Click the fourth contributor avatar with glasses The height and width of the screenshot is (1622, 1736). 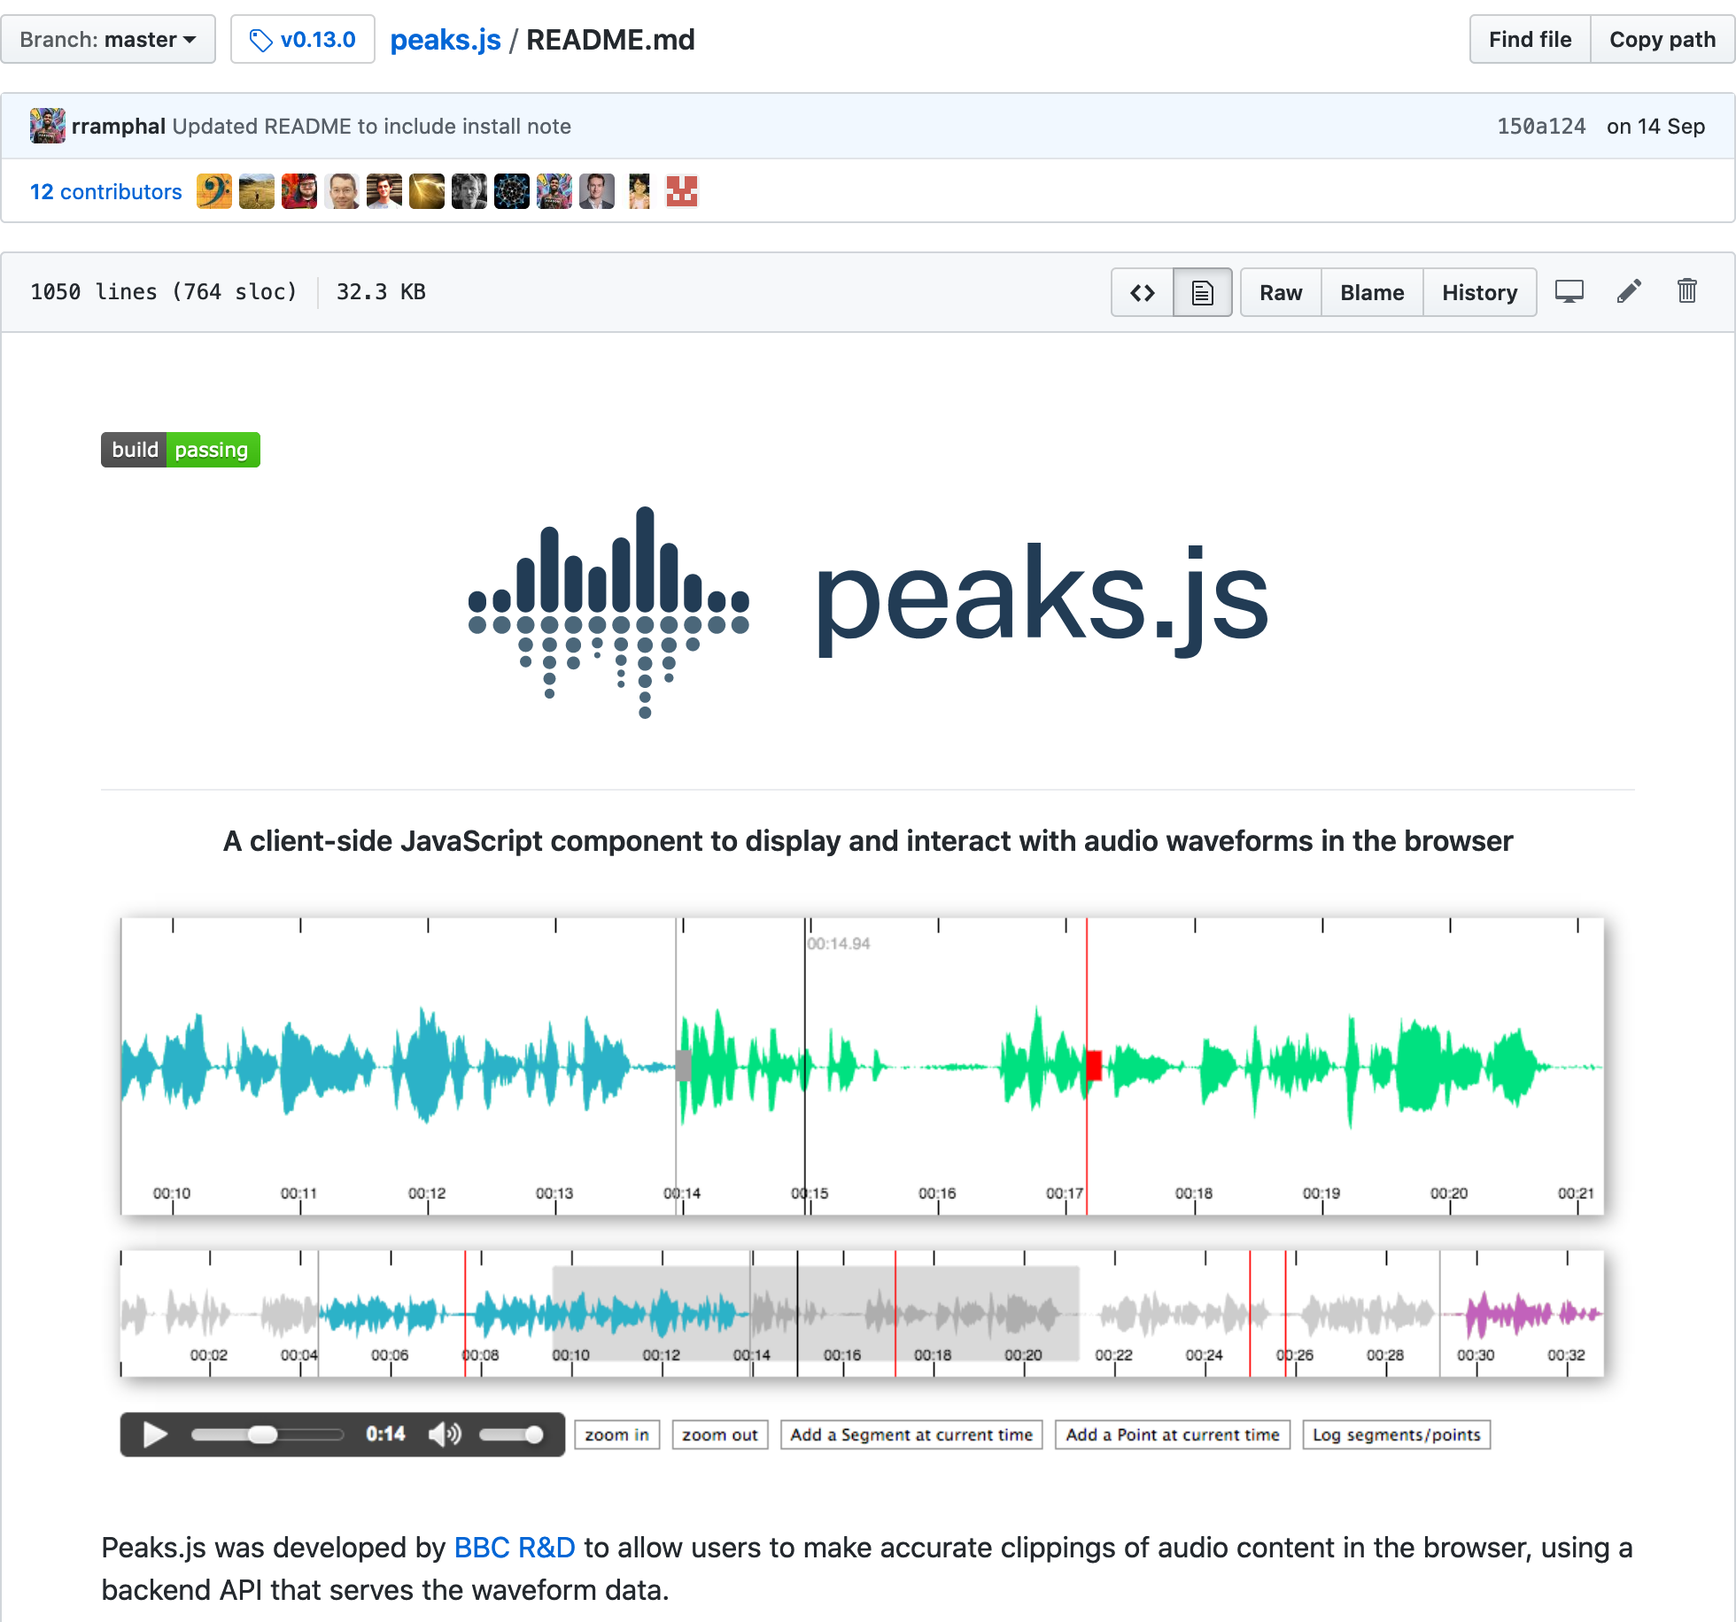coord(342,191)
